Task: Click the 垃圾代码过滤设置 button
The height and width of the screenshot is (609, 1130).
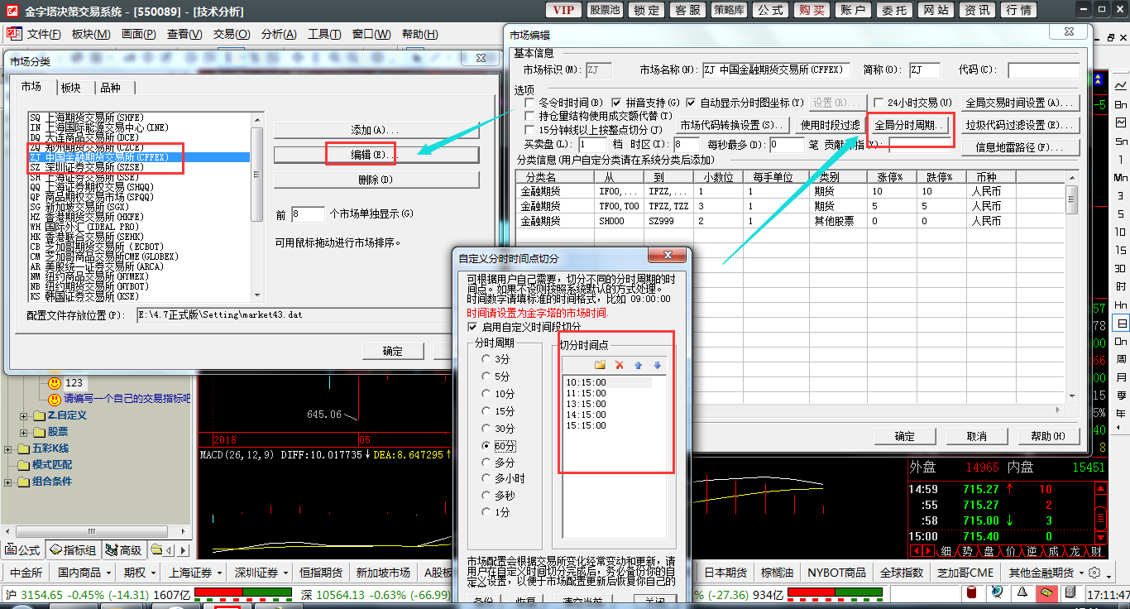Action: pyautogui.click(x=1021, y=125)
